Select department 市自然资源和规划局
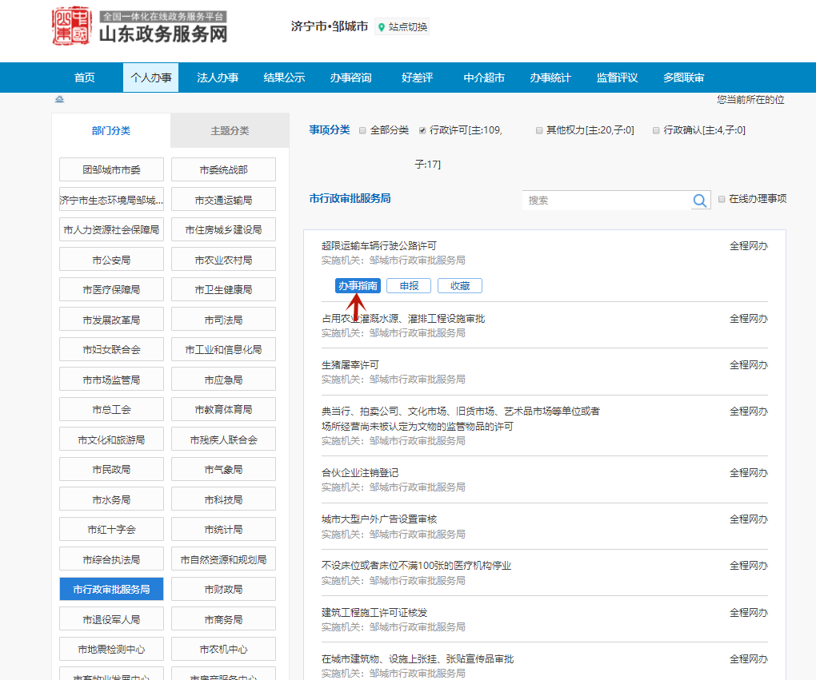The height and width of the screenshot is (680, 816). tap(224, 559)
